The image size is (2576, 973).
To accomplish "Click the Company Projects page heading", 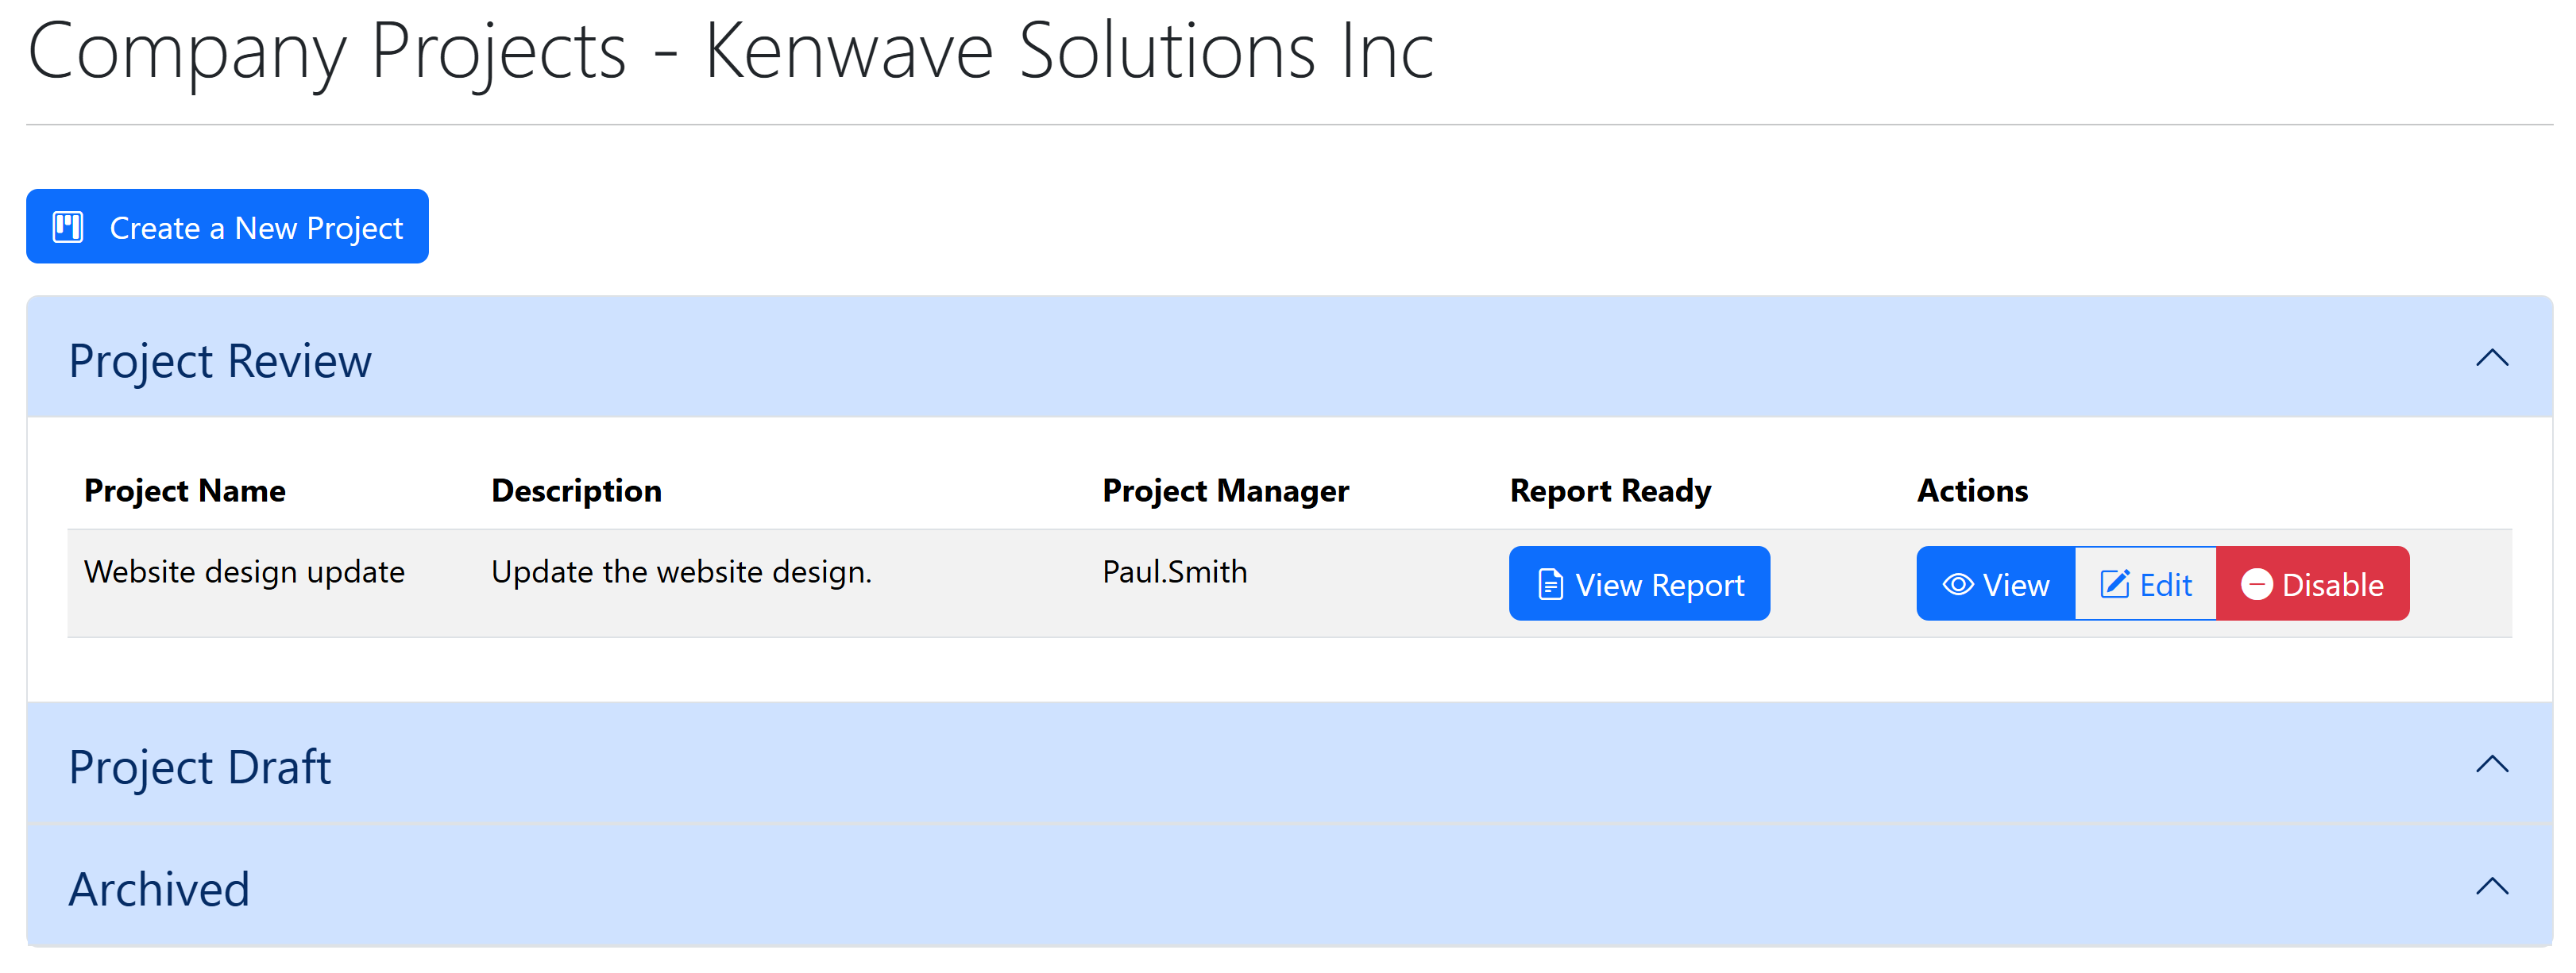I will 730,52.
